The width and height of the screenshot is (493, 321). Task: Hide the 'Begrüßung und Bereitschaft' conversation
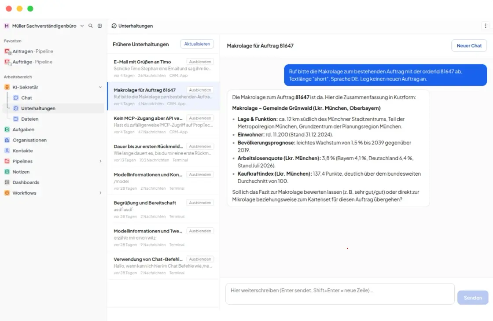(200, 203)
